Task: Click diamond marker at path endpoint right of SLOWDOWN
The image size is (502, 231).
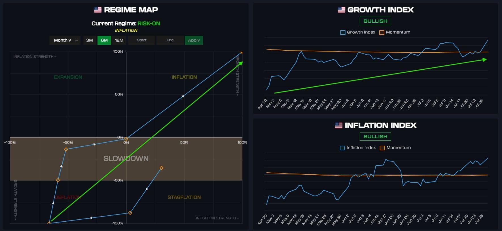Action: (161, 168)
